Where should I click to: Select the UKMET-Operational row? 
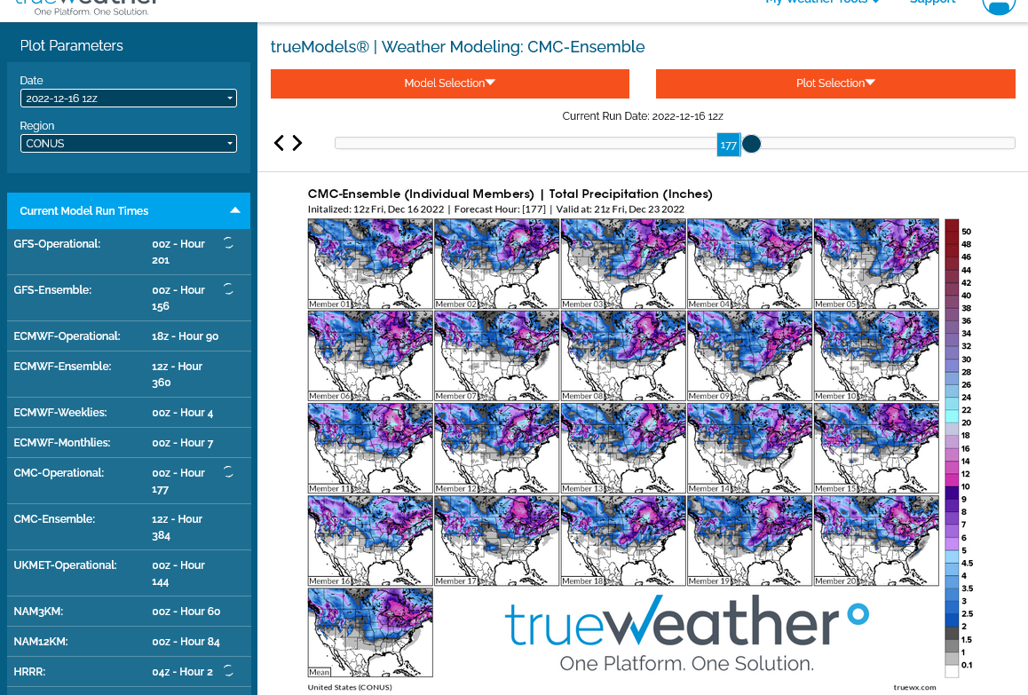(129, 573)
